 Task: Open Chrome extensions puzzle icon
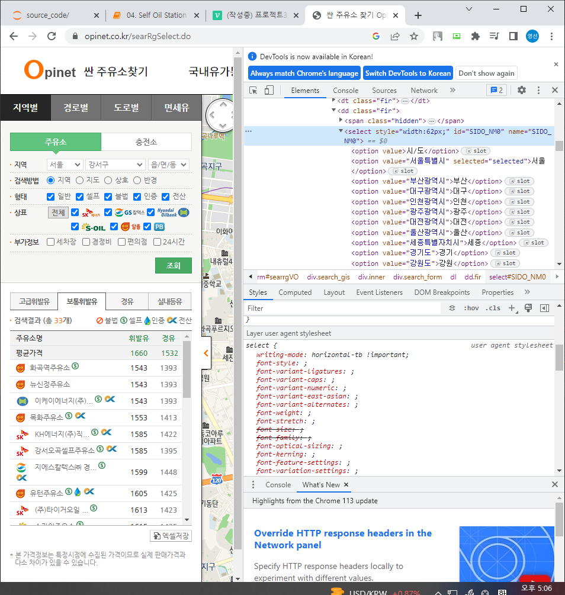(475, 36)
